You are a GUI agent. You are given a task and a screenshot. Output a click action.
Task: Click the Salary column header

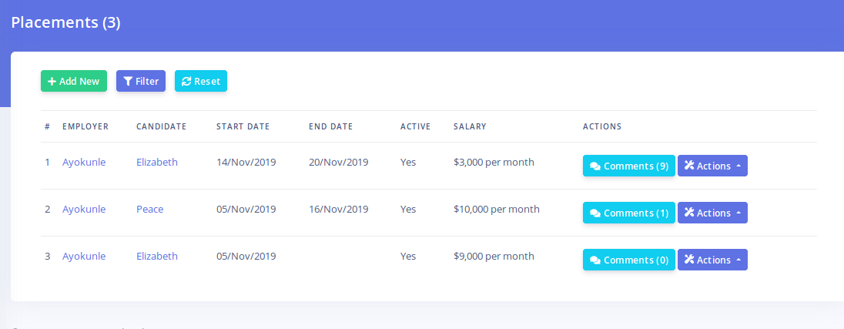[470, 126]
